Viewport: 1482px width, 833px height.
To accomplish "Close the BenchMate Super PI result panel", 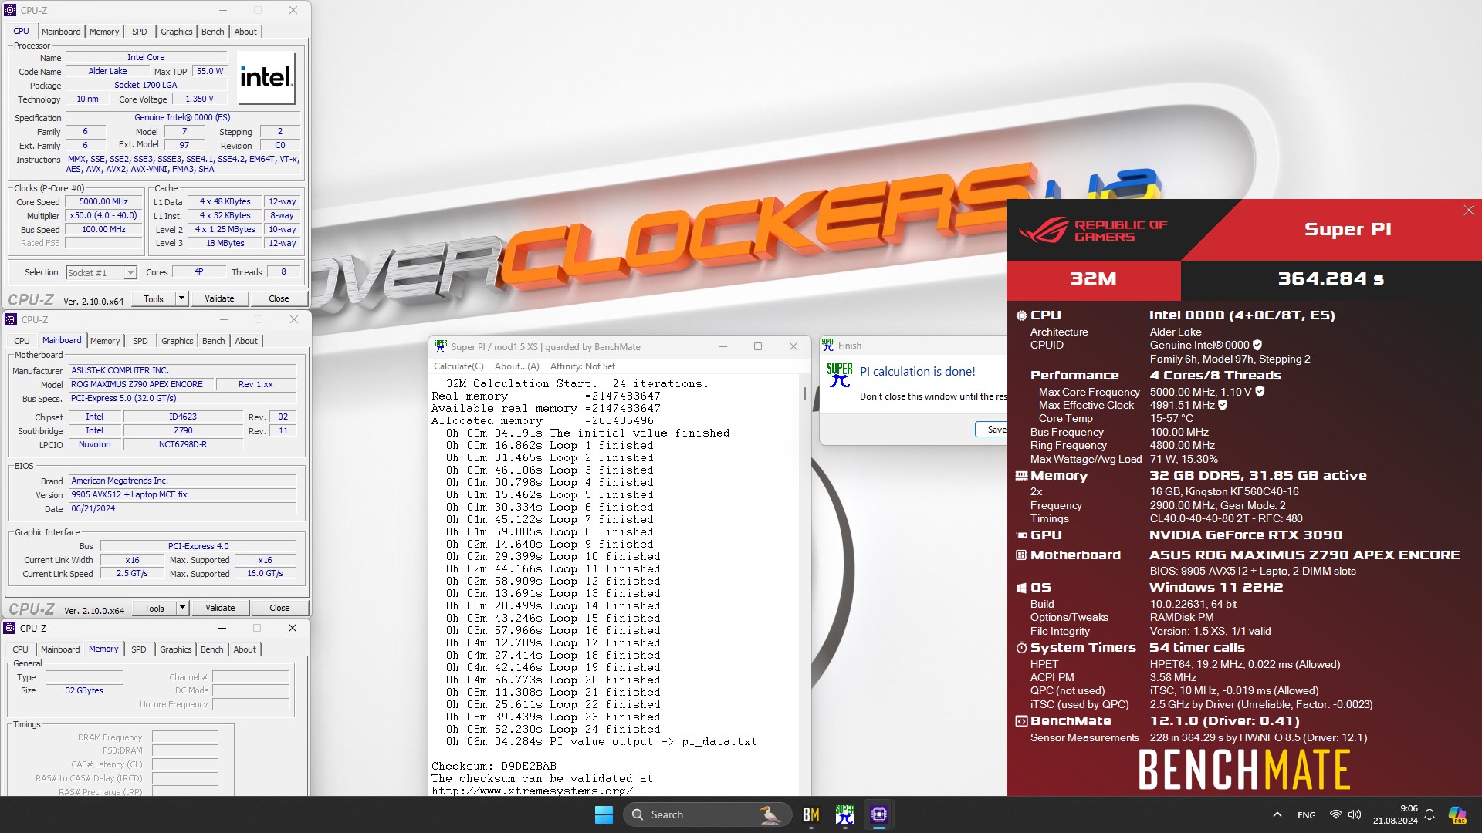I will coord(1469,211).
